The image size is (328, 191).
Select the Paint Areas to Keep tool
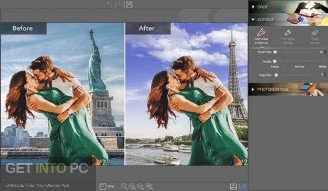[x=288, y=35]
